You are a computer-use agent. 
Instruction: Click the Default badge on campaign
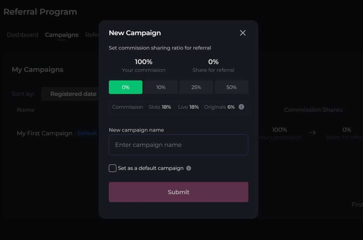coord(87,133)
